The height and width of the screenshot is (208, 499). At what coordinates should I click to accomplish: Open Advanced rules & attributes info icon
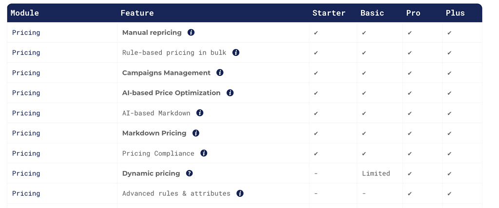[x=240, y=193]
